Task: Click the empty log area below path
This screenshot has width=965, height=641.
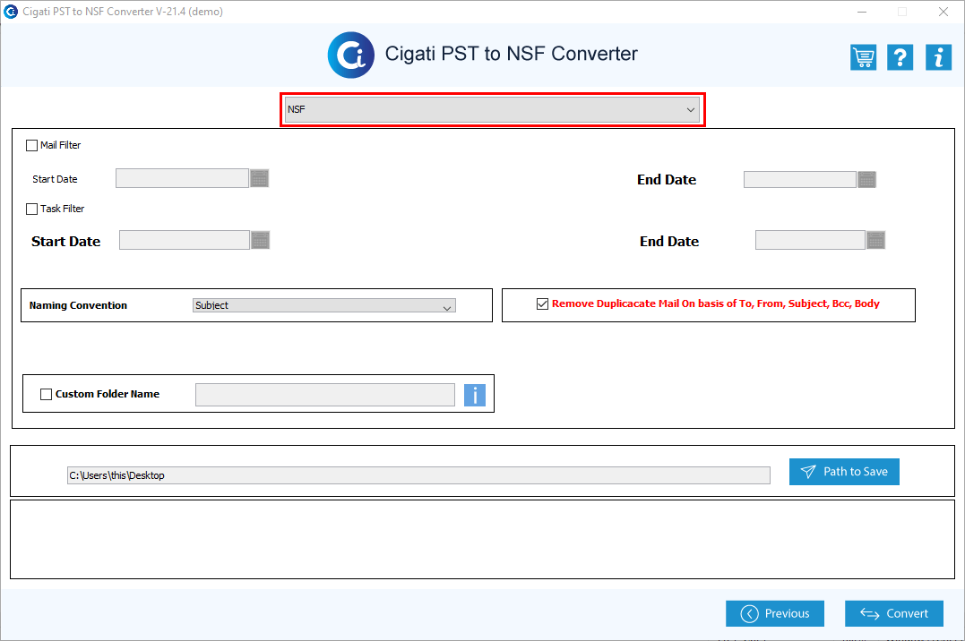Action: click(x=482, y=540)
